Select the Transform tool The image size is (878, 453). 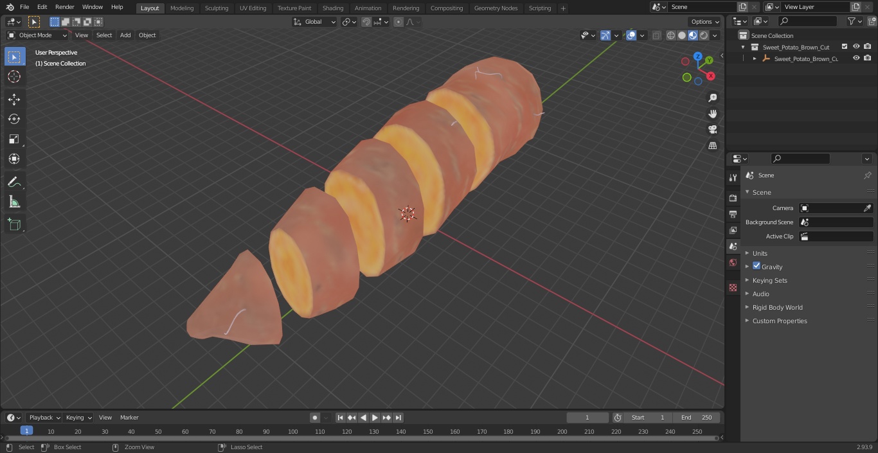point(14,159)
